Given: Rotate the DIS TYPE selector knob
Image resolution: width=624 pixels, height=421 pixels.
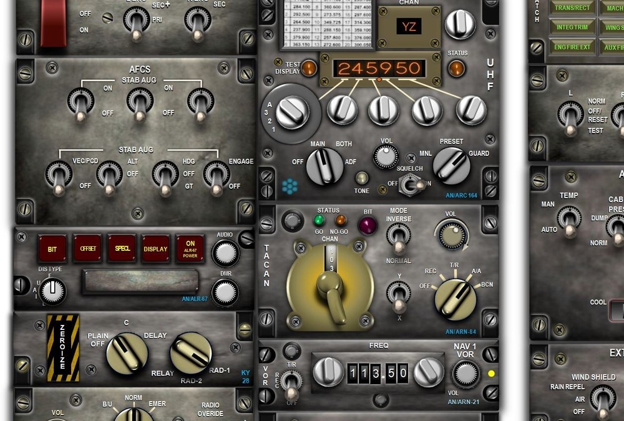Looking at the screenshot, I should click(52, 291).
